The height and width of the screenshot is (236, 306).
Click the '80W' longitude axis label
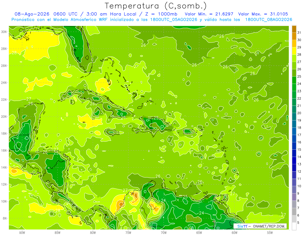tap(93, 233)
